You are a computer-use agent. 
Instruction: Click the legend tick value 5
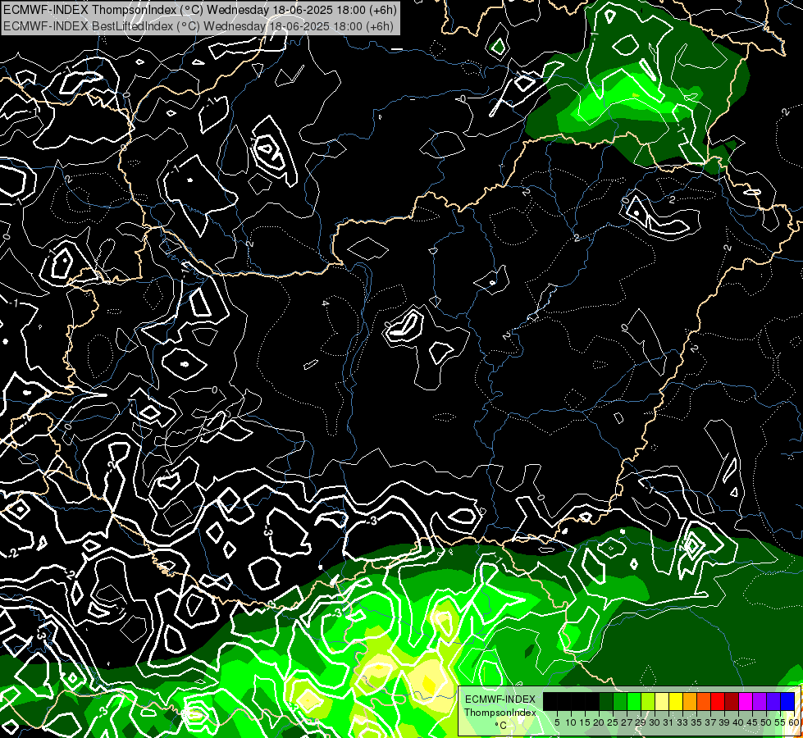[557, 722]
